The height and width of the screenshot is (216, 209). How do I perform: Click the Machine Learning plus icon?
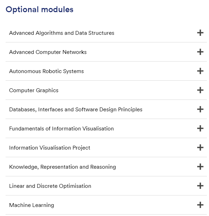200,205
